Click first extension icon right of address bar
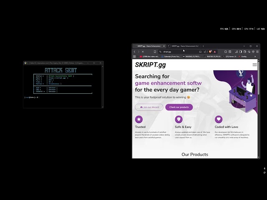The height and width of the screenshot is (200, 267). coord(226,52)
